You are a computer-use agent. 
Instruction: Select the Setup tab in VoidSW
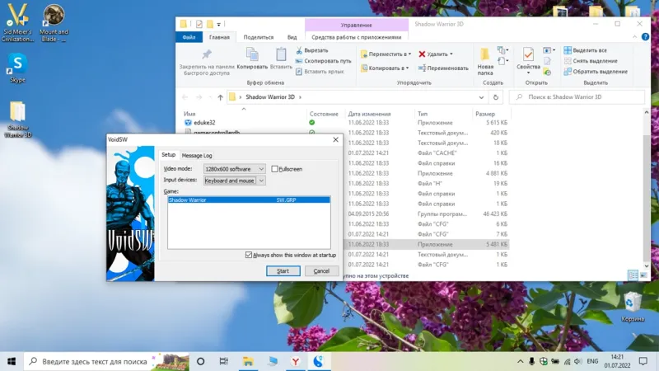pos(169,155)
